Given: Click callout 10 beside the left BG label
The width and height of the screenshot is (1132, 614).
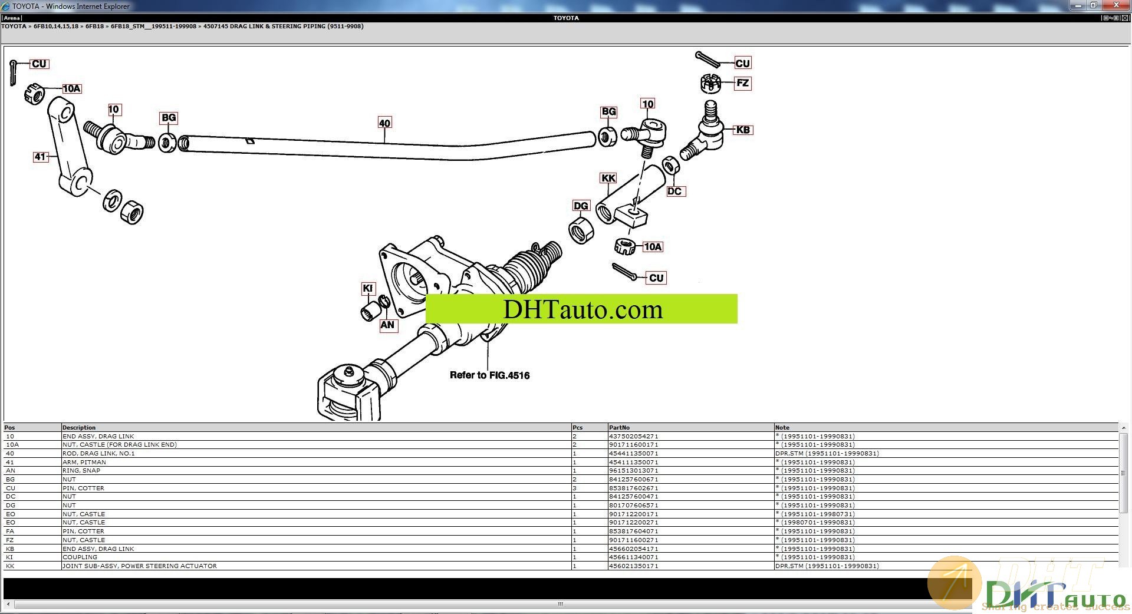Looking at the screenshot, I should (114, 110).
